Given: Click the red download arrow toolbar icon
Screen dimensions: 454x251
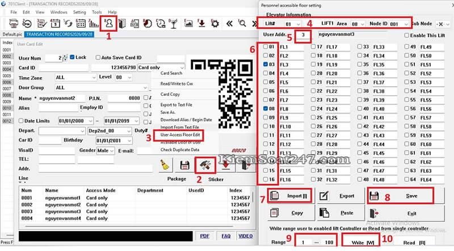Looking at the screenshot, I should coord(201,23).
